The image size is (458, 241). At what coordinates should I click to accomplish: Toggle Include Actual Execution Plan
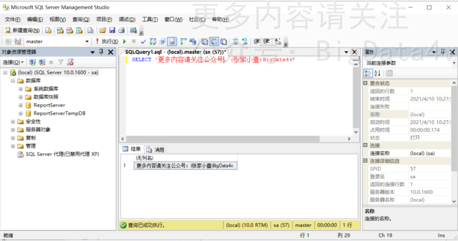point(184,42)
